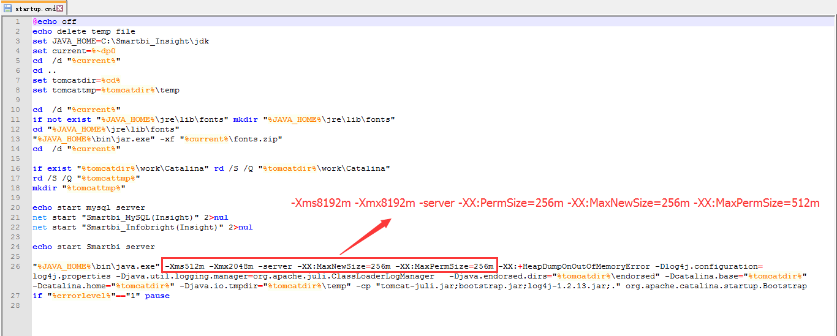
Task: Click the 'rd /S /Q "%tomcattmp%"' line
Action: coord(86,178)
